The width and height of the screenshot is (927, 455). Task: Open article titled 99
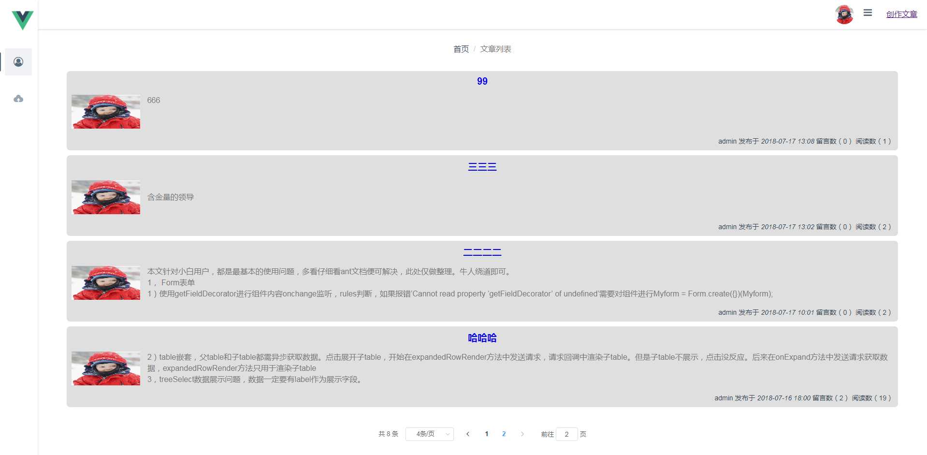tap(482, 81)
